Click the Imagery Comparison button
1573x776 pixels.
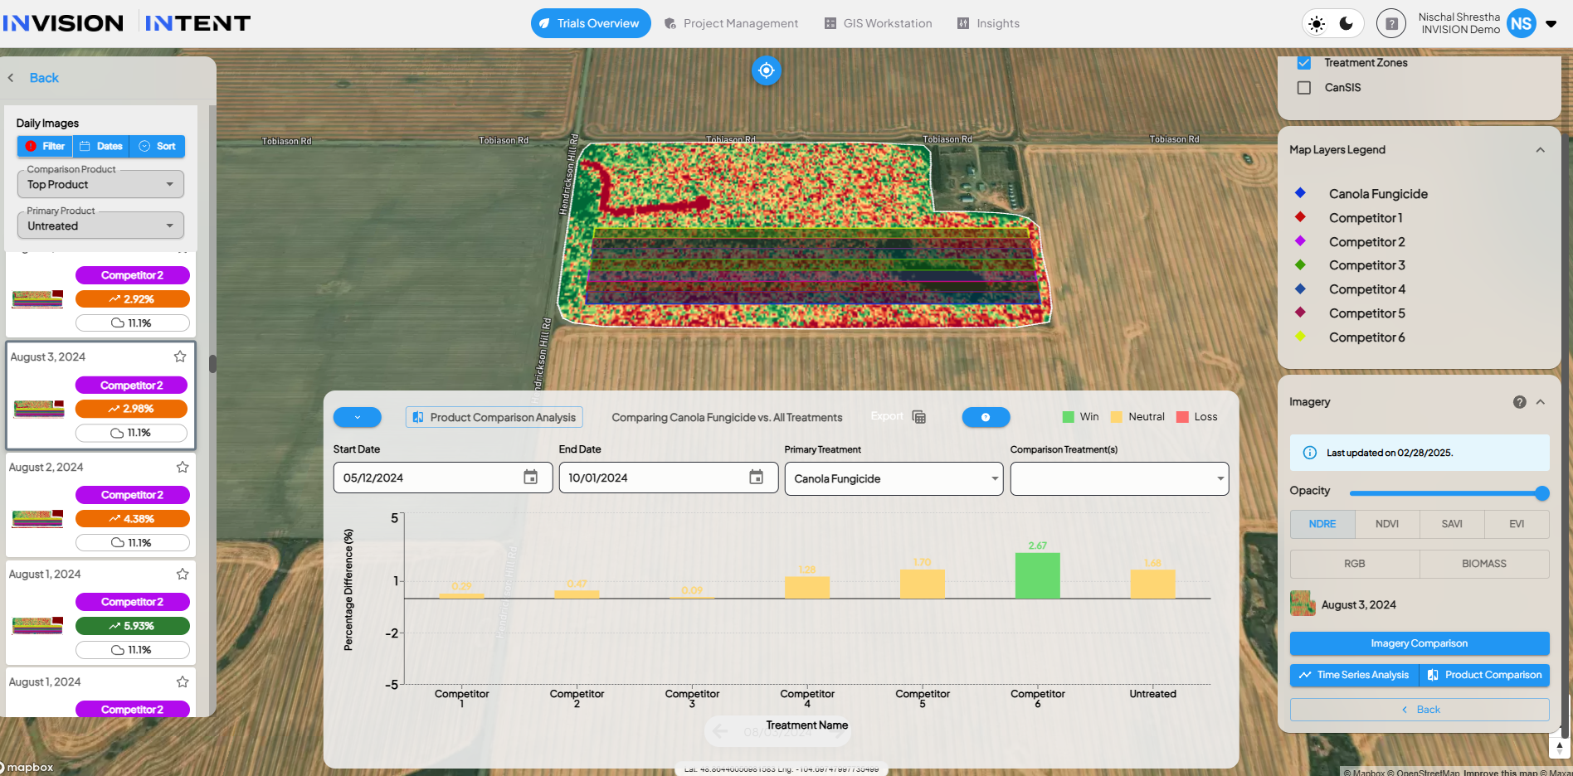tap(1420, 643)
